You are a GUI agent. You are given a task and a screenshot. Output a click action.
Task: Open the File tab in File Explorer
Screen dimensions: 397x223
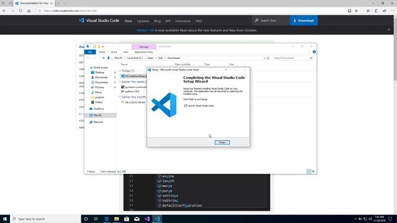pos(90,52)
